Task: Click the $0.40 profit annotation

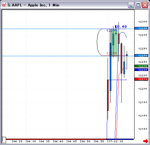Action: 121,27
